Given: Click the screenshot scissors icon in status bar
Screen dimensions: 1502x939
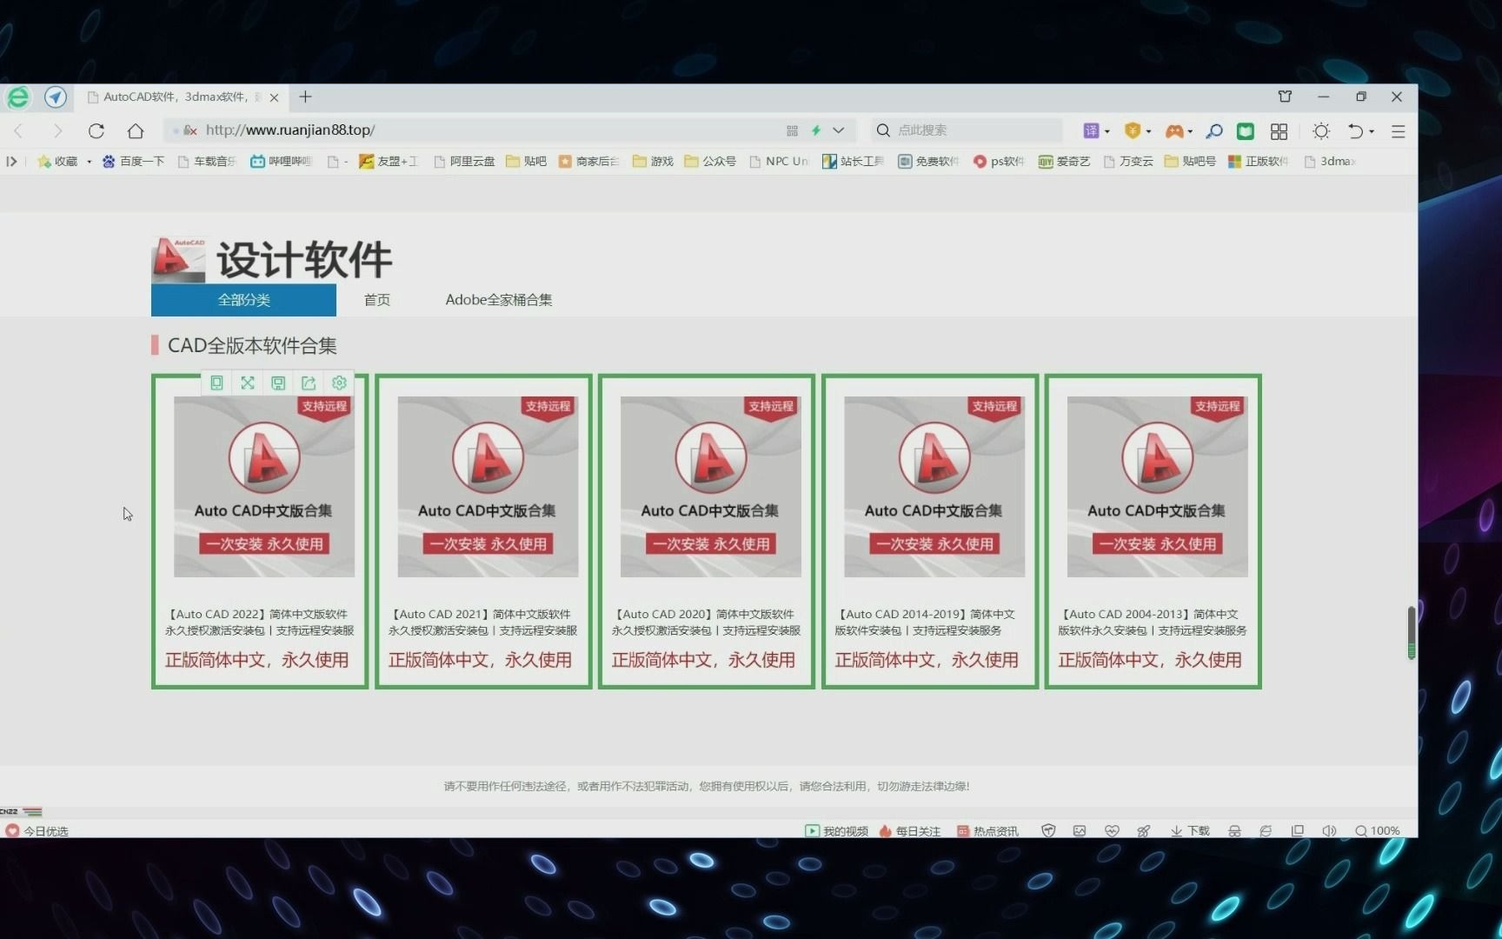Looking at the screenshot, I should (1143, 831).
